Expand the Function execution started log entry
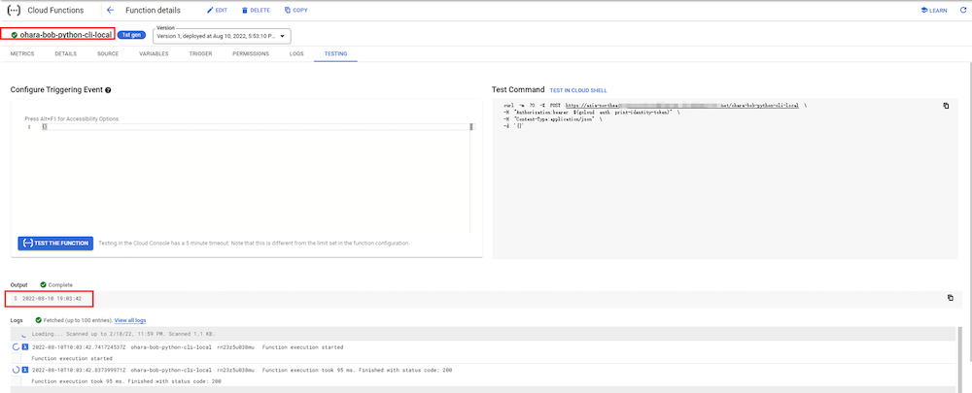Image resolution: width=972 pixels, height=393 pixels. [x=17, y=346]
